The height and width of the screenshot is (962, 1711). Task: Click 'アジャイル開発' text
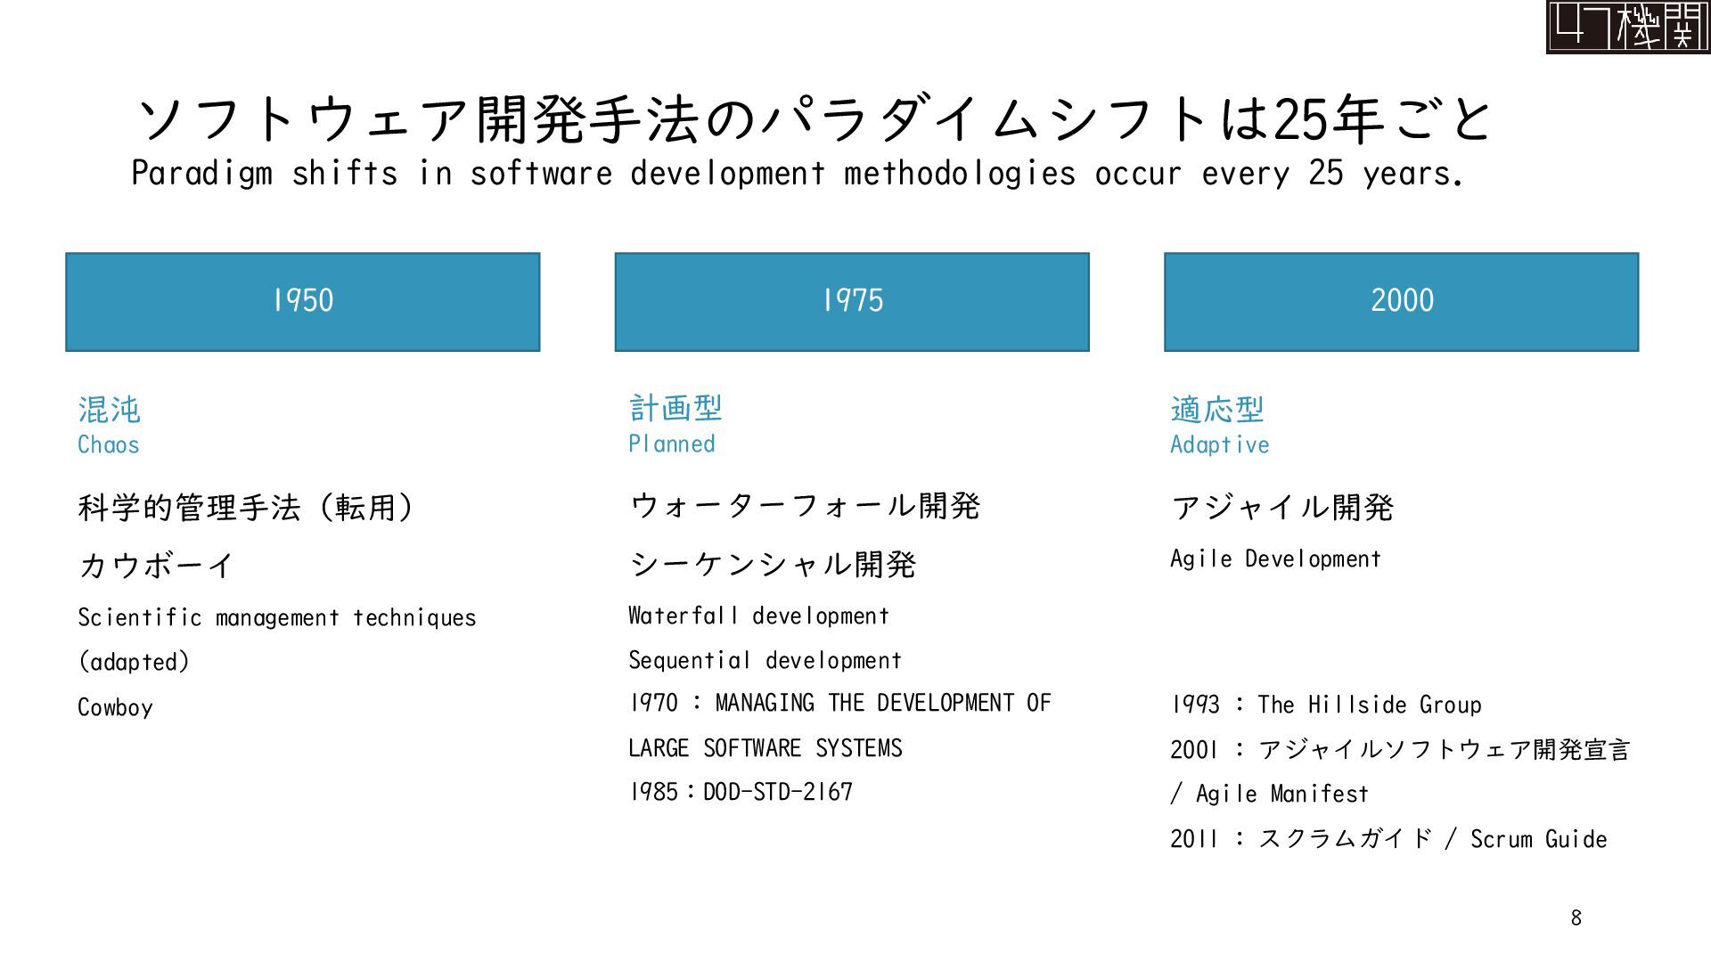coord(1282,507)
